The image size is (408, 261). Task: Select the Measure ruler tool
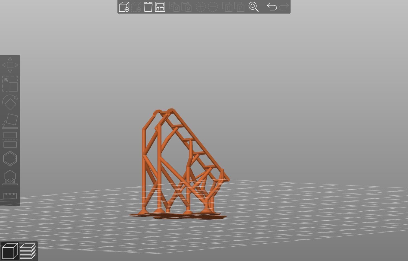point(10,196)
